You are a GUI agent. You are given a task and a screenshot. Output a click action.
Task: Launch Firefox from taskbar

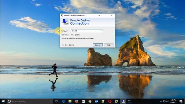77,101
